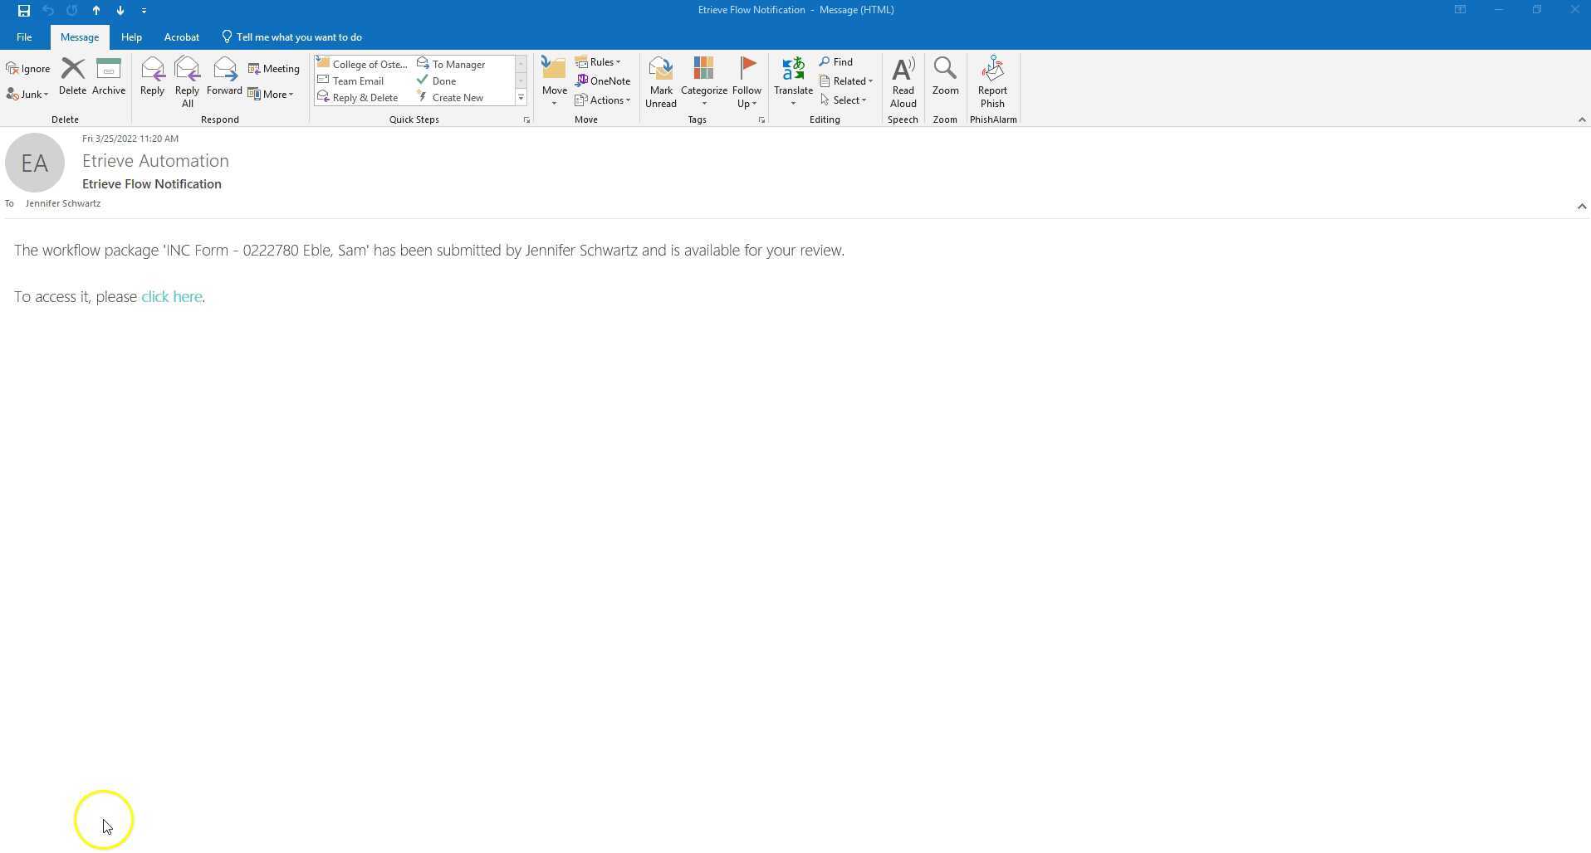Screen dimensions: 1591x853
Task: Switch to the Help tab
Action: tap(131, 37)
